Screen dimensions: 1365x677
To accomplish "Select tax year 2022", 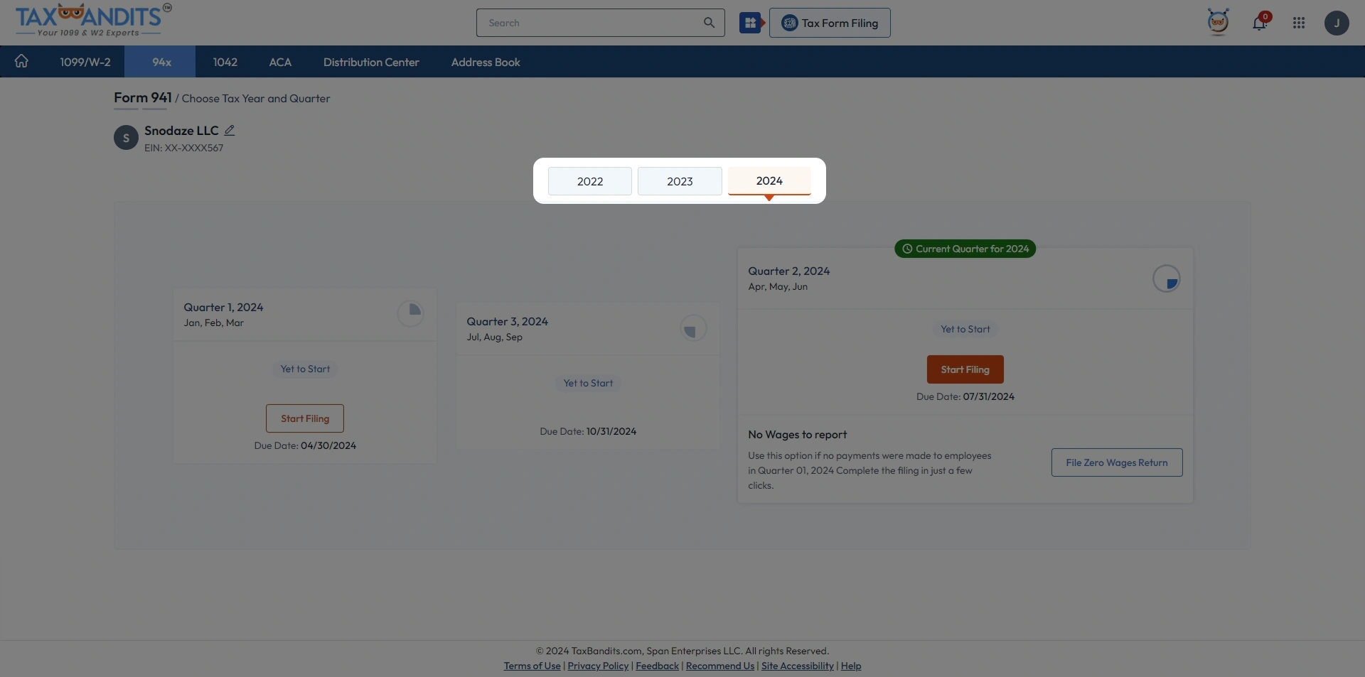I will point(589,181).
